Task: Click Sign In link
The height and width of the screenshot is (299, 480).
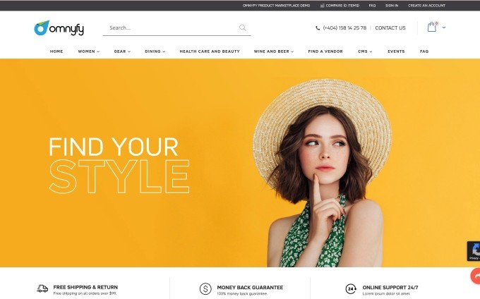Action: [392, 6]
